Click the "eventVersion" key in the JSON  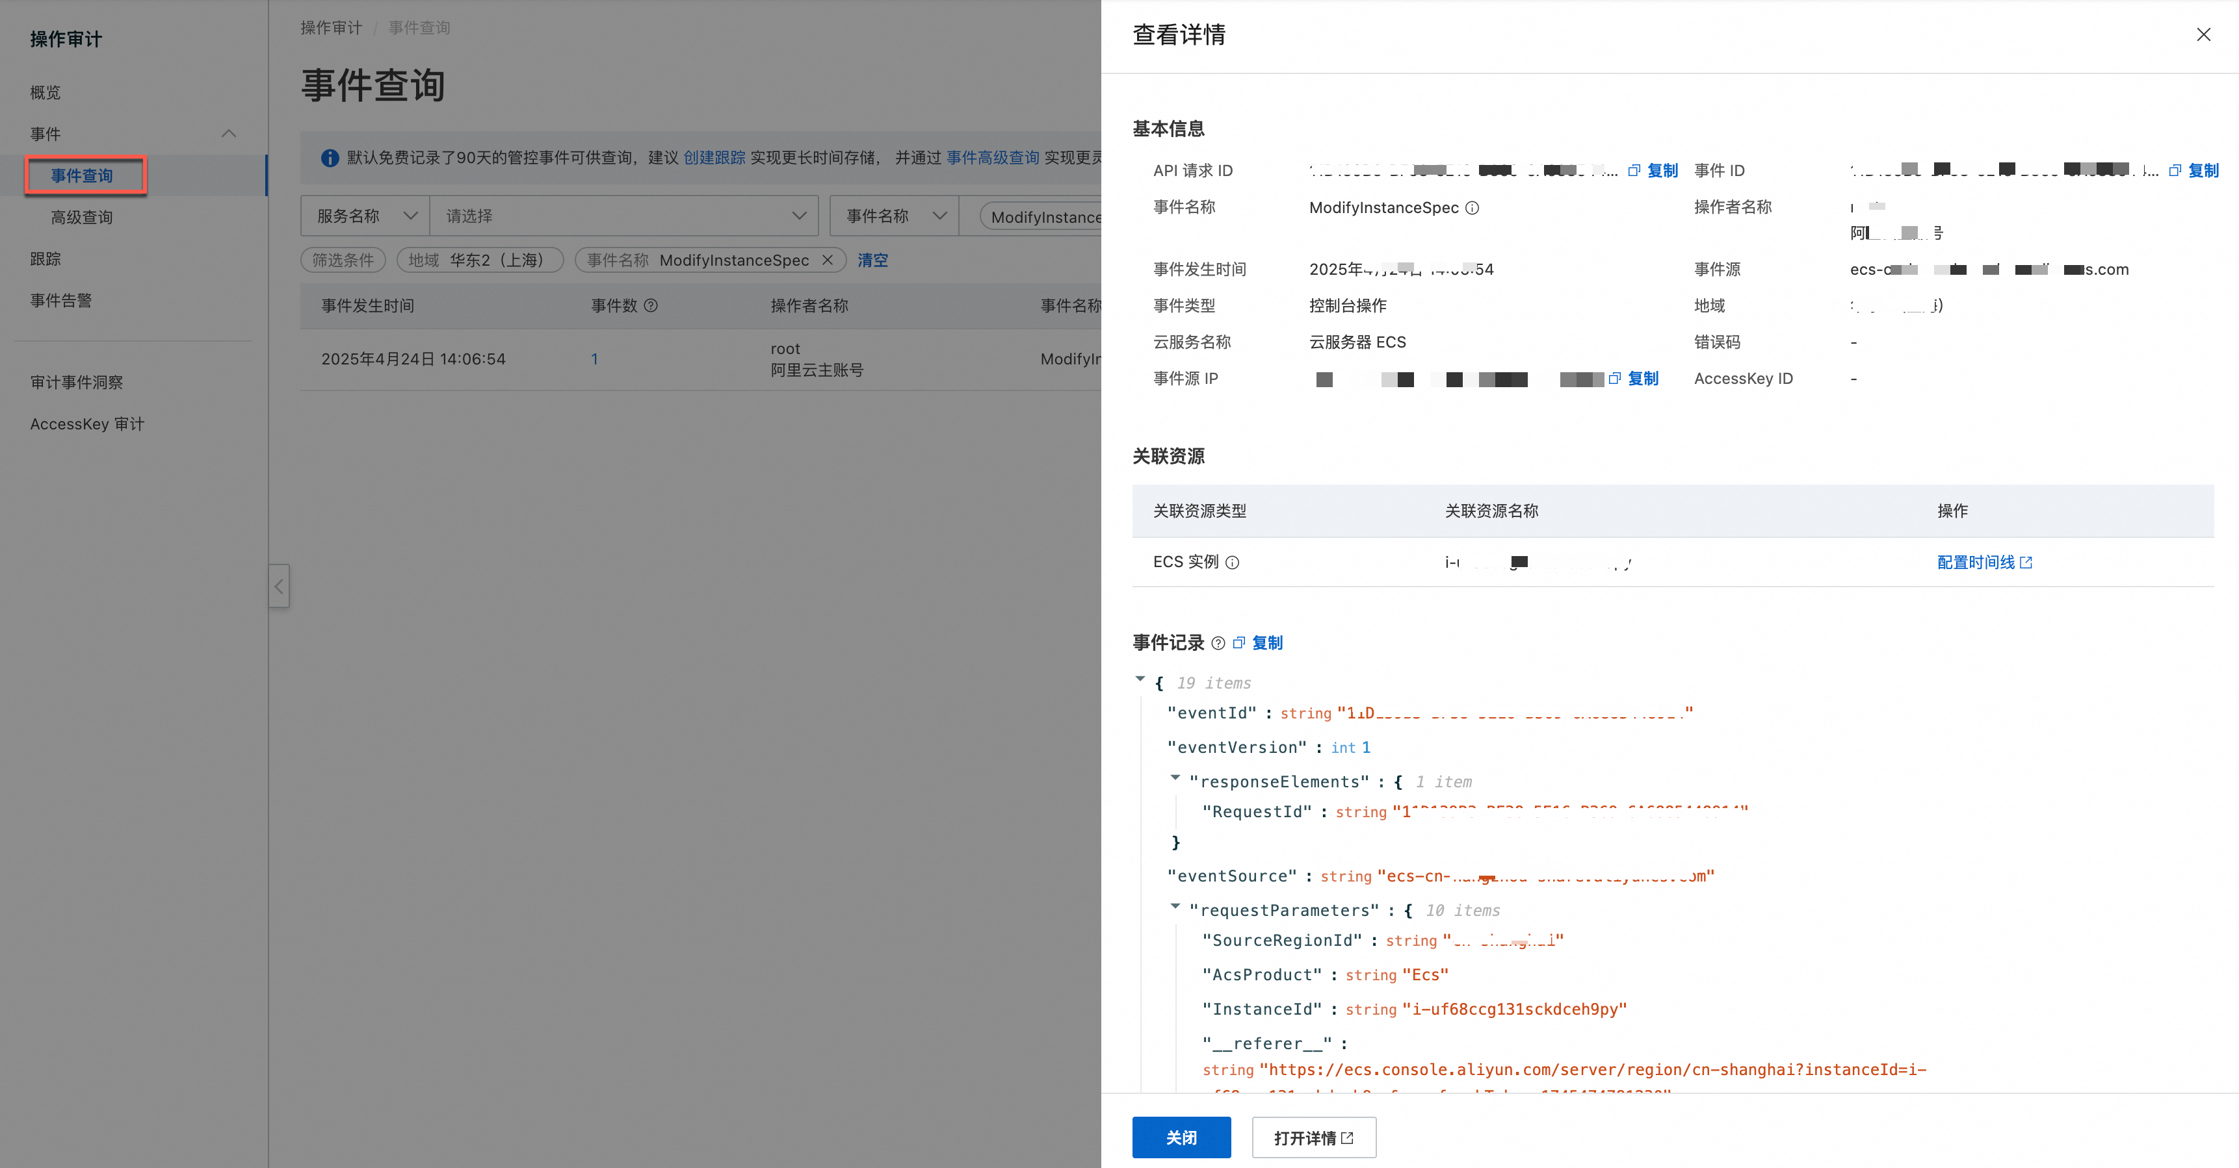pos(1238,748)
